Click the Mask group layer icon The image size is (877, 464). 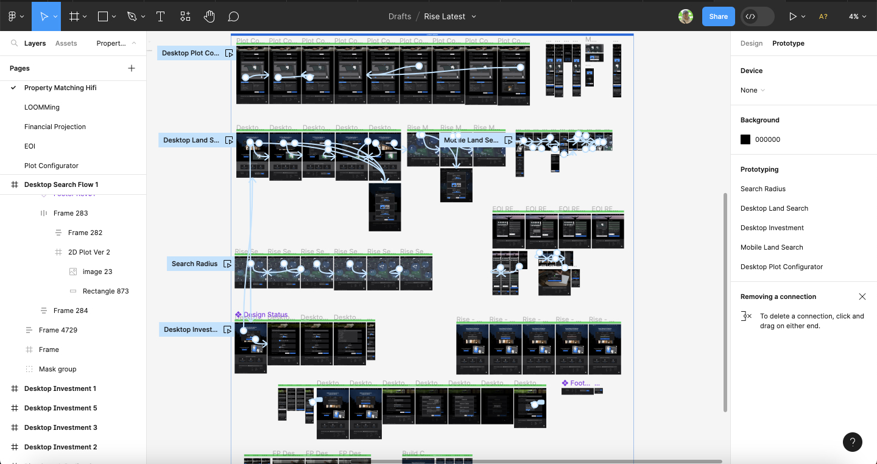tap(29, 369)
